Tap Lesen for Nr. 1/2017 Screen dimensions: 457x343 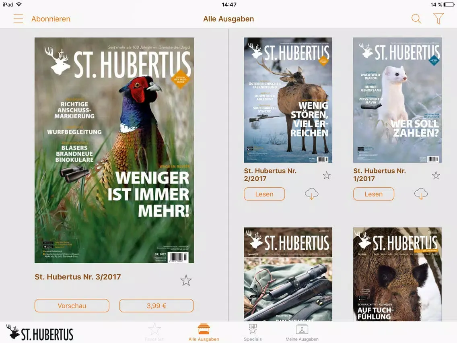374,194
